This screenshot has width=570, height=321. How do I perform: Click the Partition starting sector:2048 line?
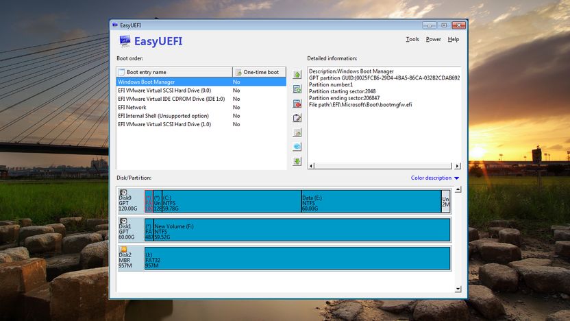pyautogui.click(x=342, y=91)
